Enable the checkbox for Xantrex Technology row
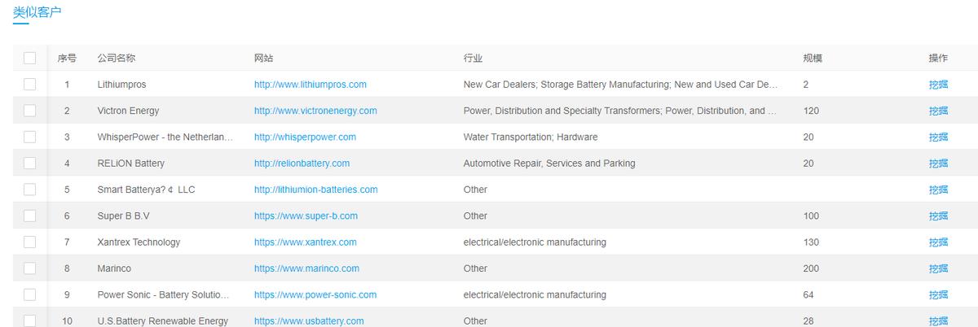Viewport: 978px width, 327px height. point(30,242)
